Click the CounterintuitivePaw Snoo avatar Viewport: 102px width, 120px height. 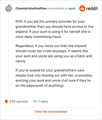pyautogui.click(x=8, y=8)
